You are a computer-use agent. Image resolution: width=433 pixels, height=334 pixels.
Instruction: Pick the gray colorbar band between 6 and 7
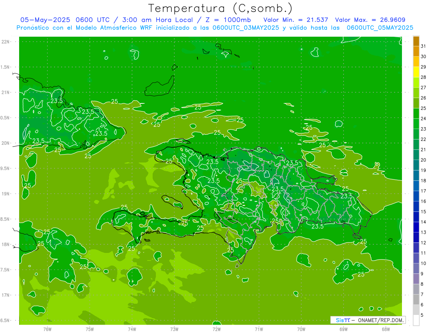(x=416, y=300)
